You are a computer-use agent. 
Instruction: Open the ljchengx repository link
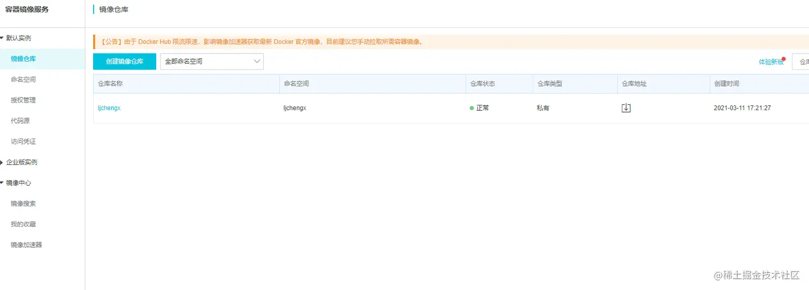pyautogui.click(x=109, y=108)
